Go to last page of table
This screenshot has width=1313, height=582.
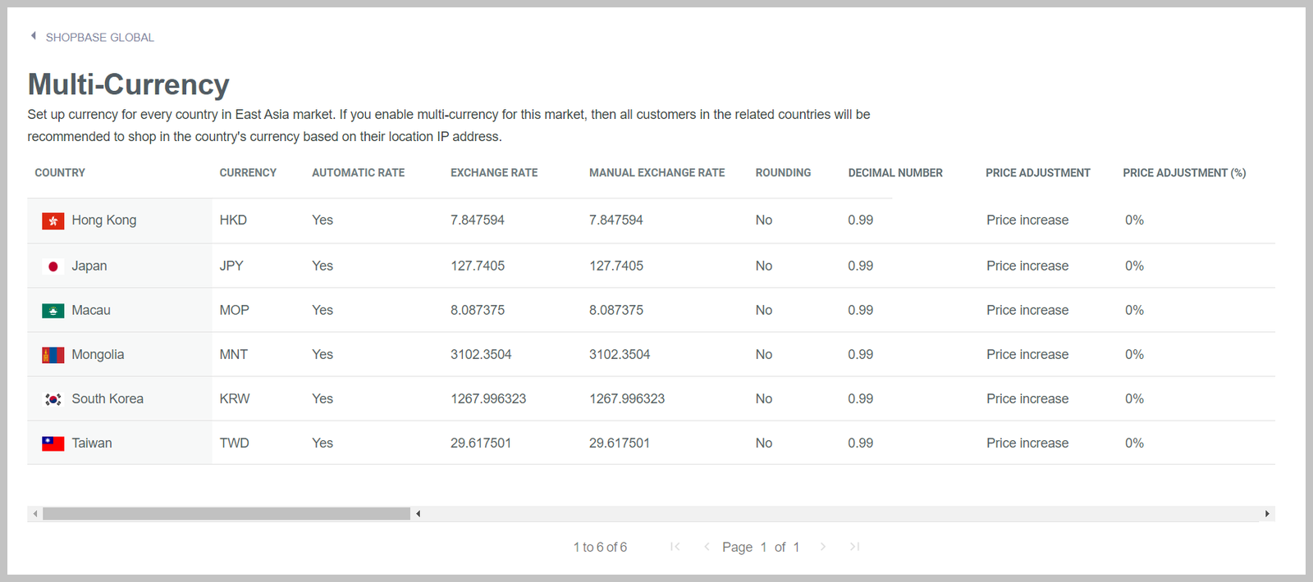click(854, 547)
